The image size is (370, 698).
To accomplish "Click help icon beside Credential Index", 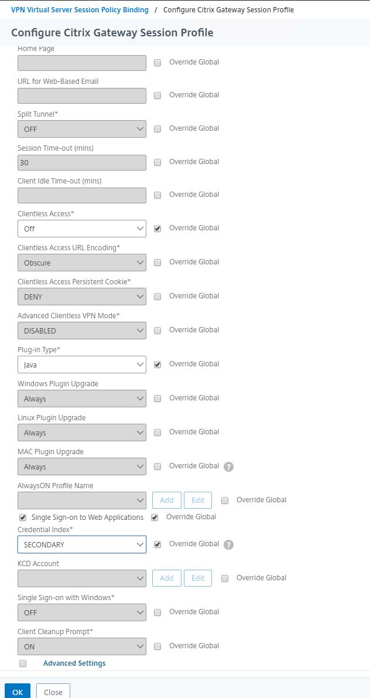I will 228,544.
